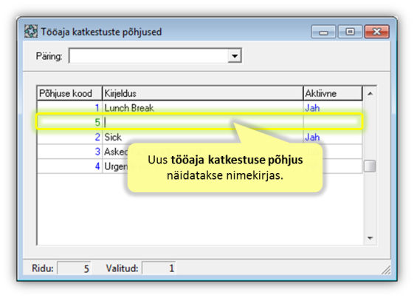414x298 pixels.
Task: Click the Jah value for Lunch Break
Action: pyautogui.click(x=312, y=108)
